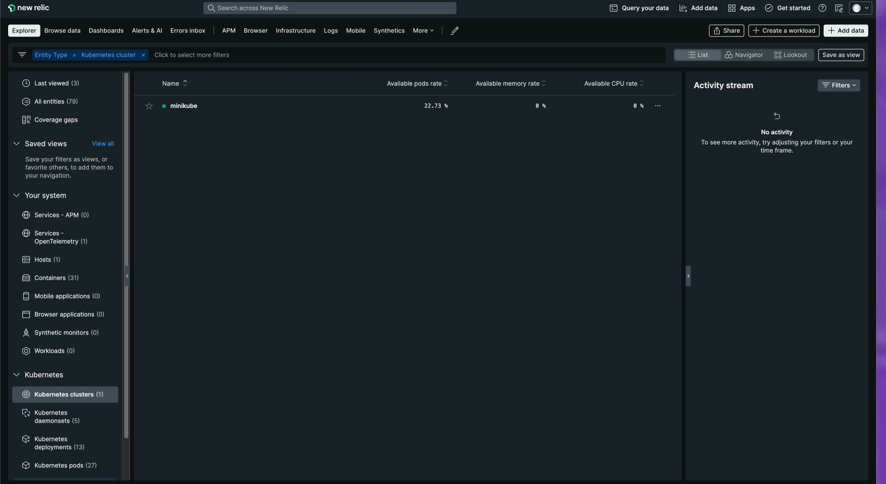Viewport: 886px width, 484px height.
Task: Click the Workloads icon
Action: (26, 351)
